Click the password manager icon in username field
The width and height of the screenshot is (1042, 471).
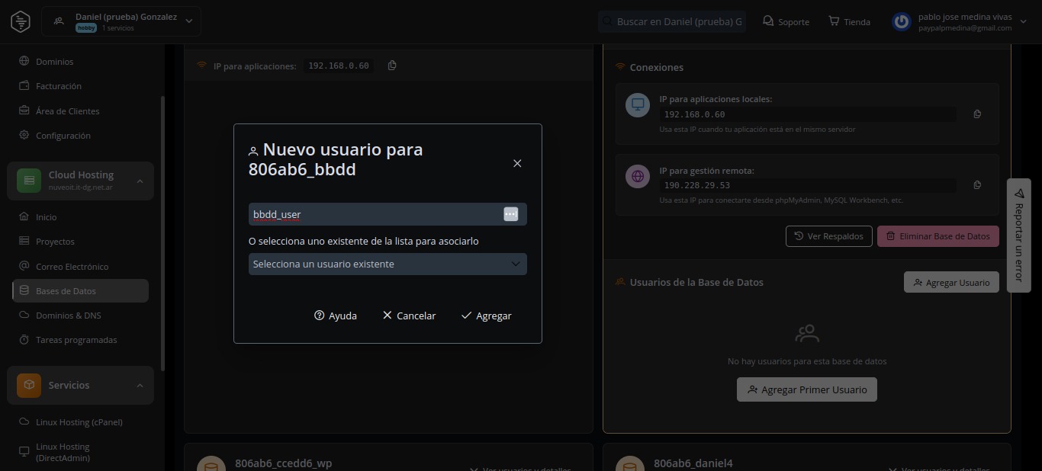click(510, 214)
